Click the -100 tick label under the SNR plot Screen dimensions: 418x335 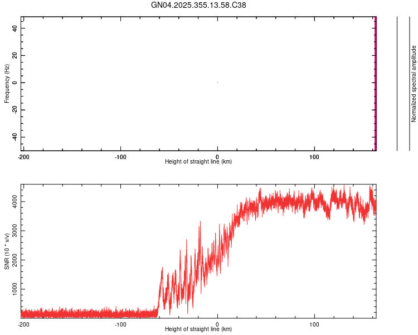(x=120, y=324)
